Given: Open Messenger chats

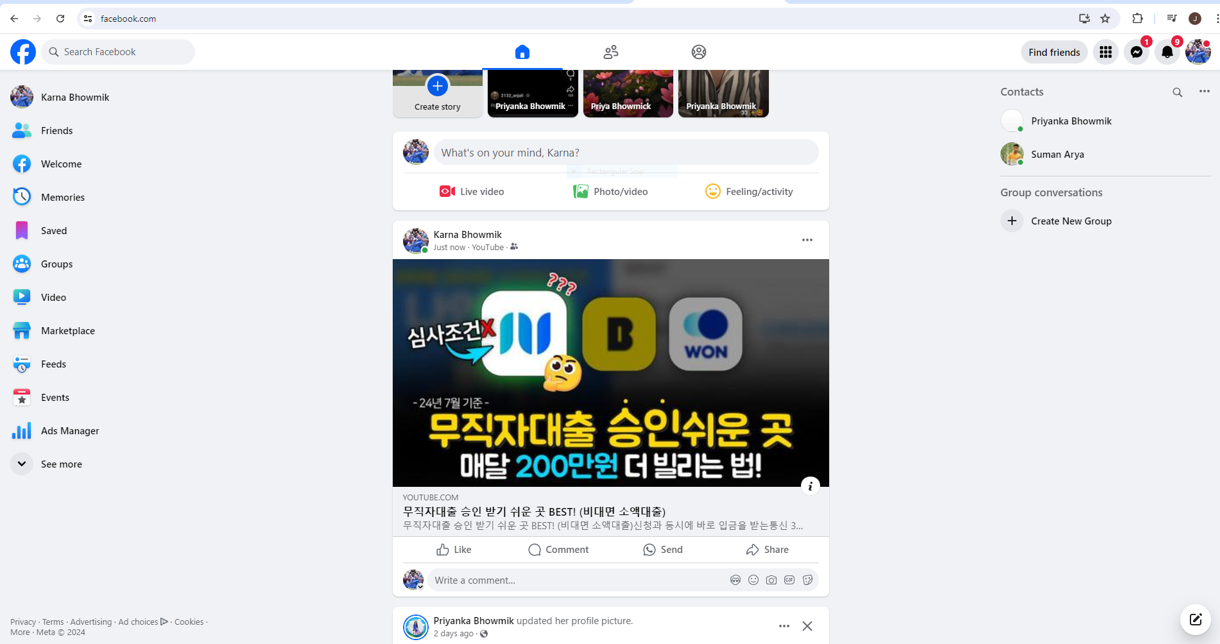Looking at the screenshot, I should (x=1137, y=52).
